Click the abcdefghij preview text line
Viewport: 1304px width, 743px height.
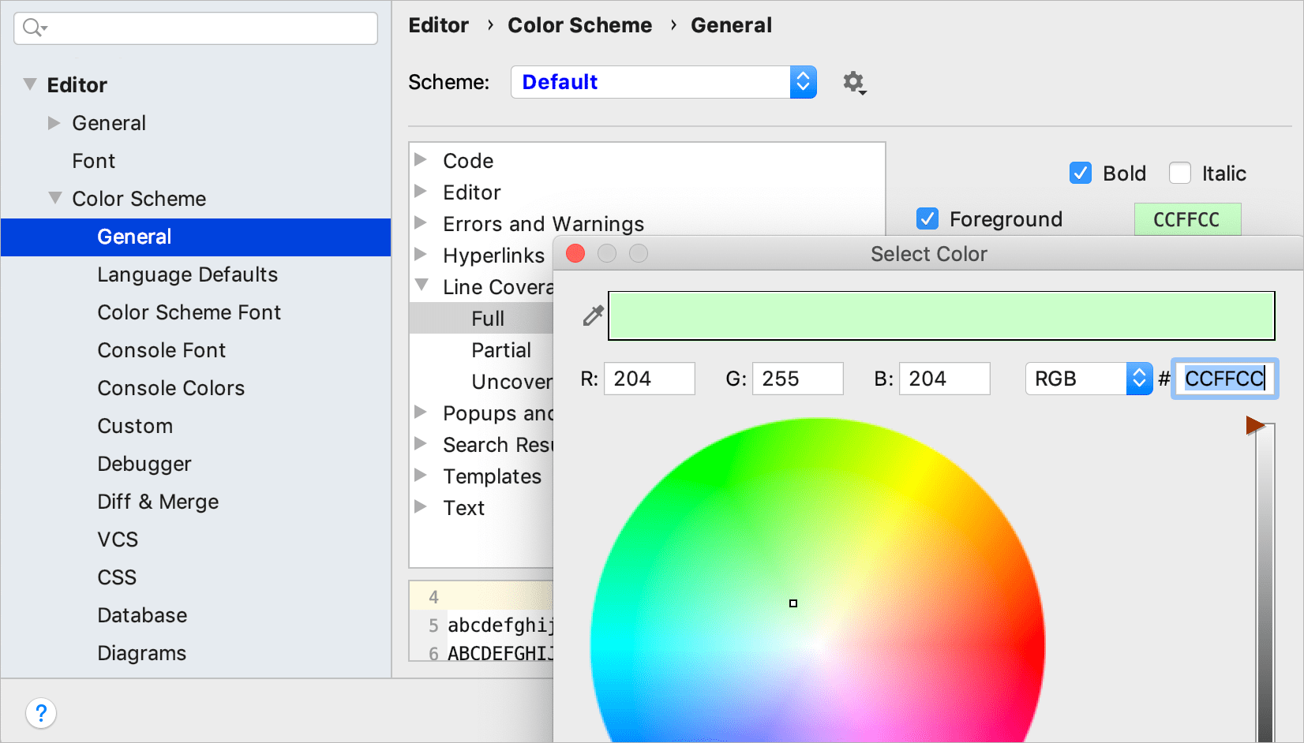click(x=500, y=625)
